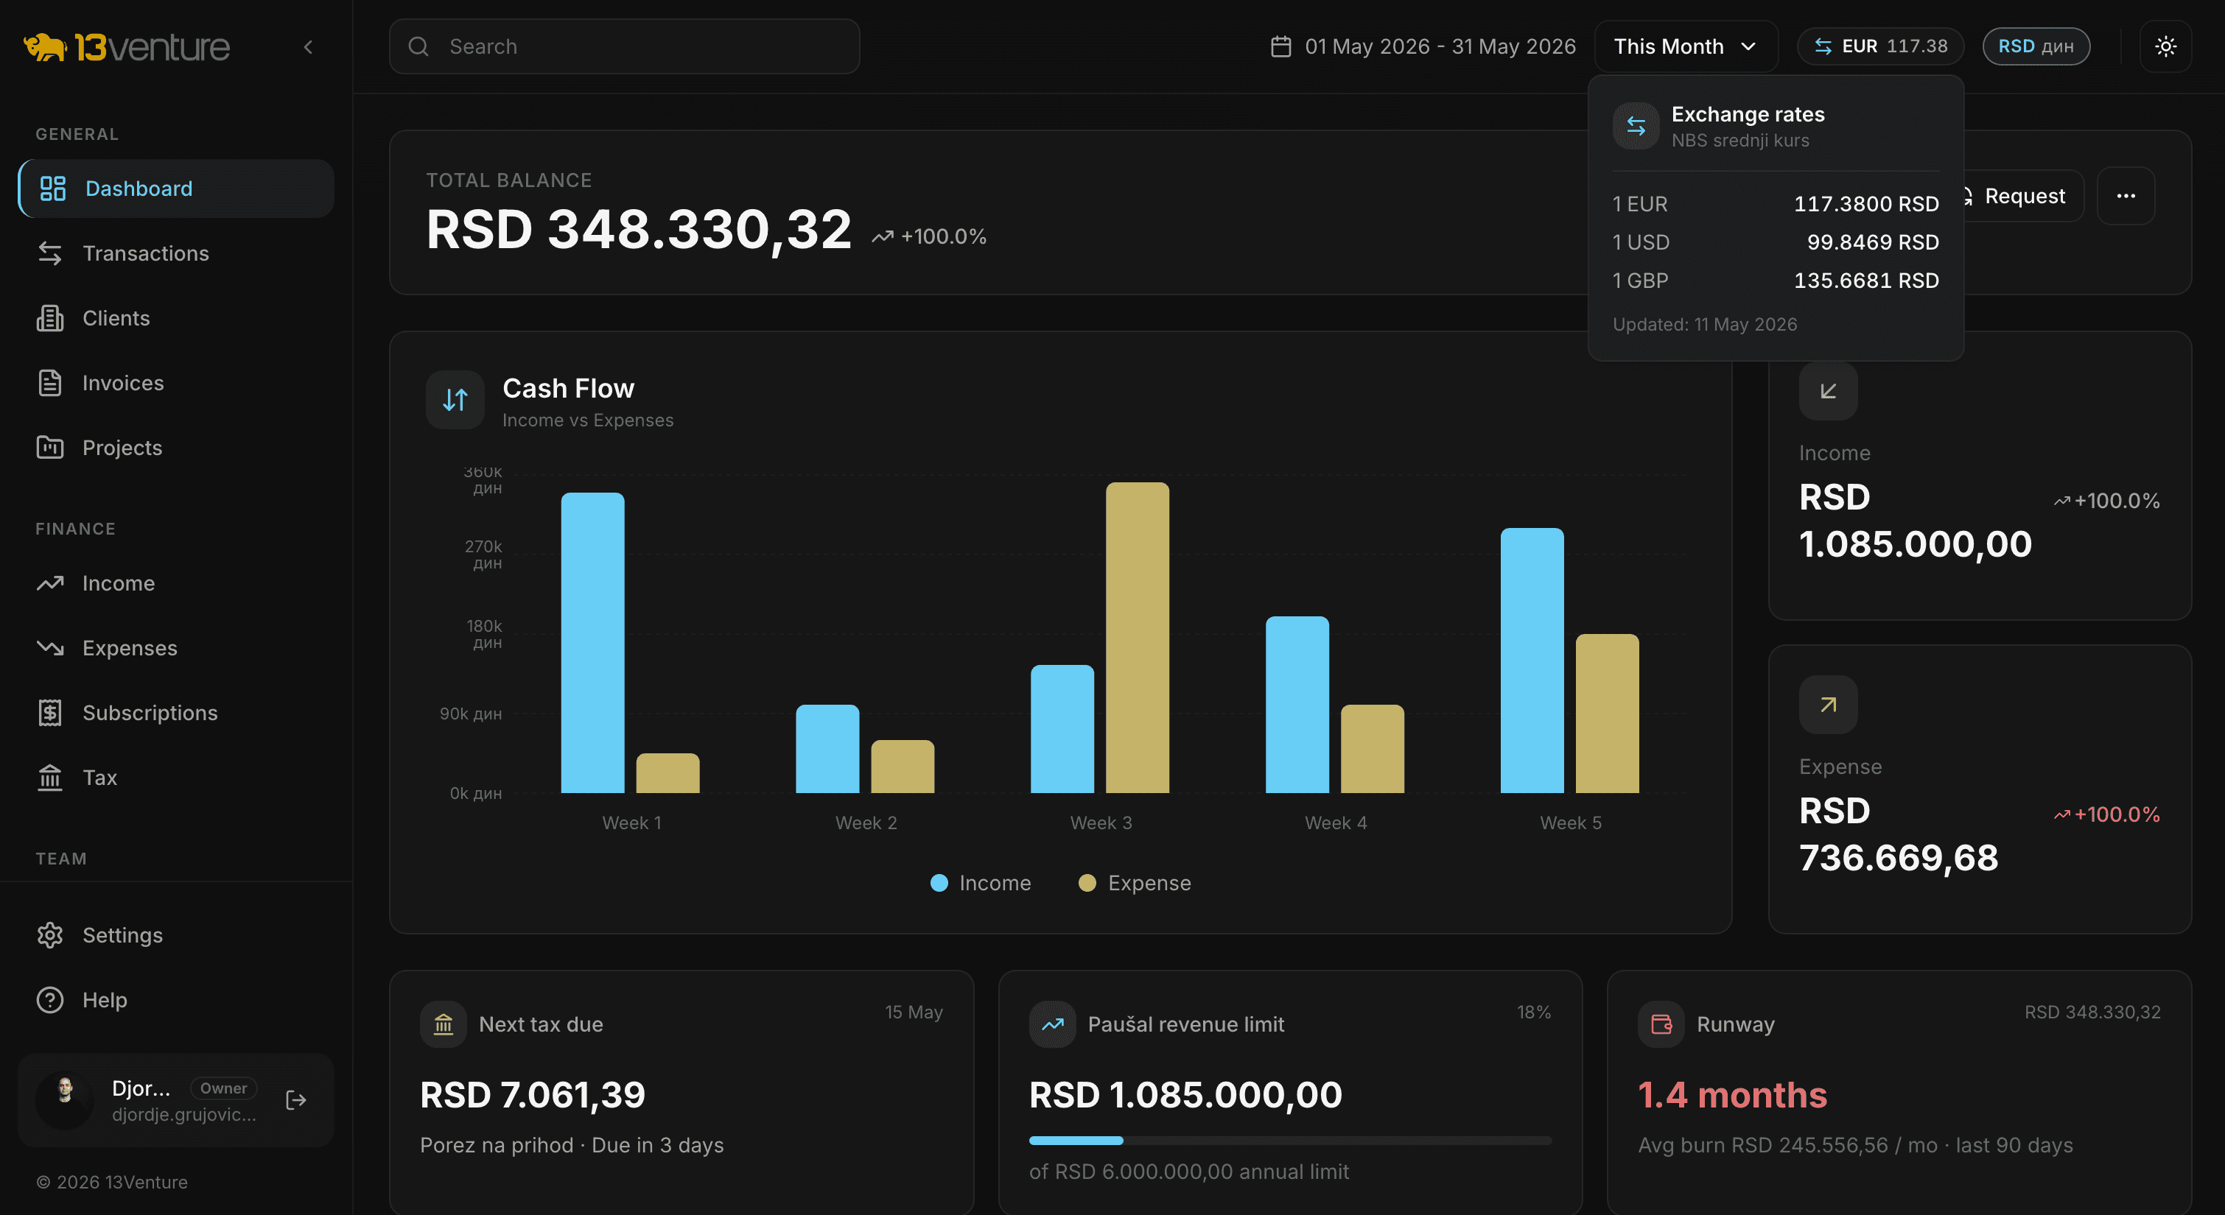
Task: Click the Request button
Action: 2024,196
